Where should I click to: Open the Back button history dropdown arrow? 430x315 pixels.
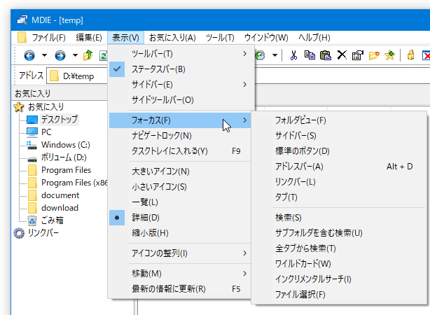point(44,55)
